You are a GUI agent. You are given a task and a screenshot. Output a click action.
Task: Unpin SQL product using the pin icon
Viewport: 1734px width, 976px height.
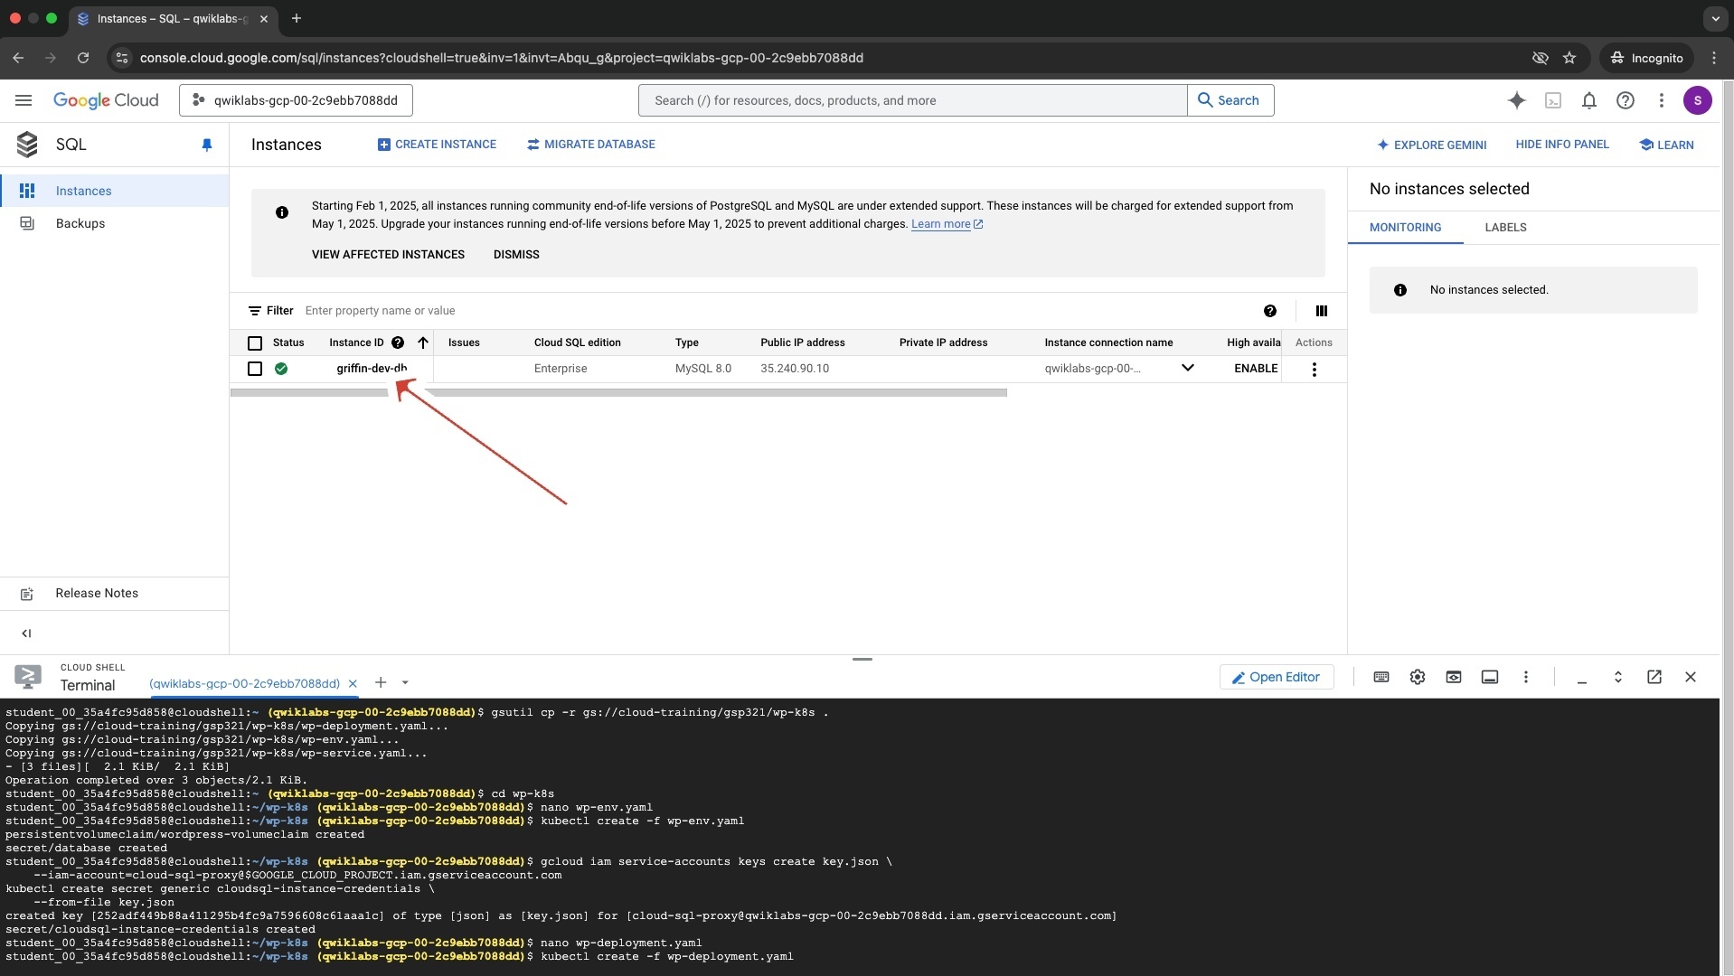click(207, 145)
